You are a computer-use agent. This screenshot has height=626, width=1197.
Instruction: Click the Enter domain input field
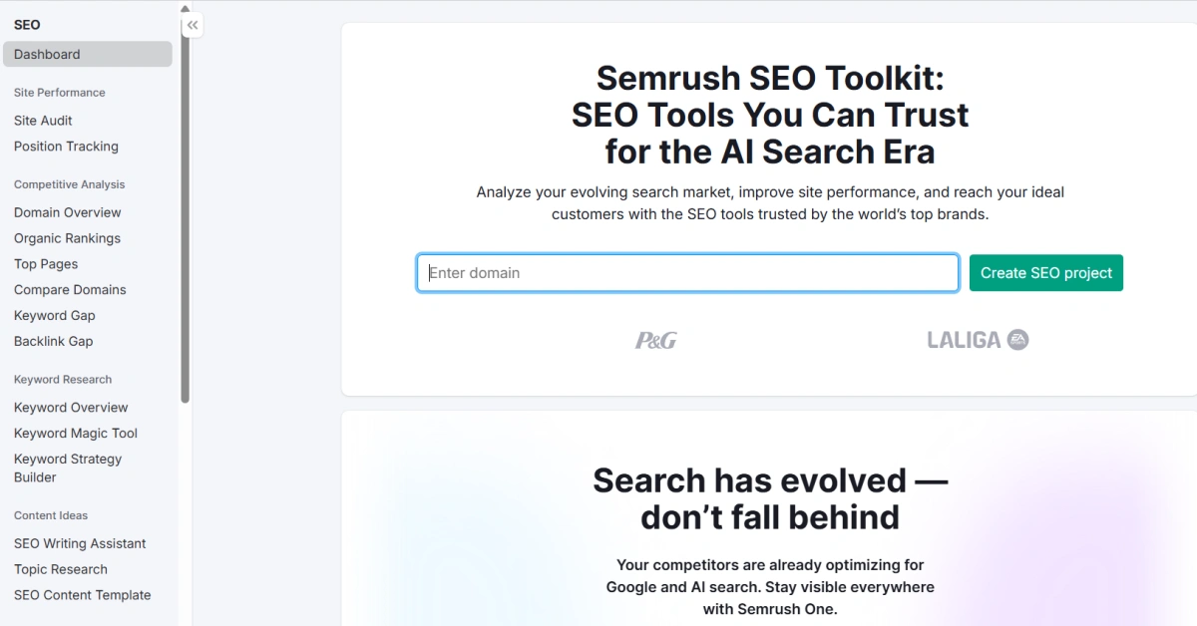[687, 272]
